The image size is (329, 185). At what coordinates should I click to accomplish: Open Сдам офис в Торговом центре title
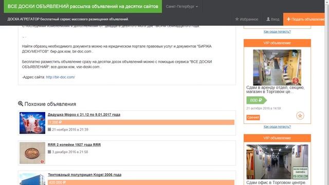[x=276, y=183]
